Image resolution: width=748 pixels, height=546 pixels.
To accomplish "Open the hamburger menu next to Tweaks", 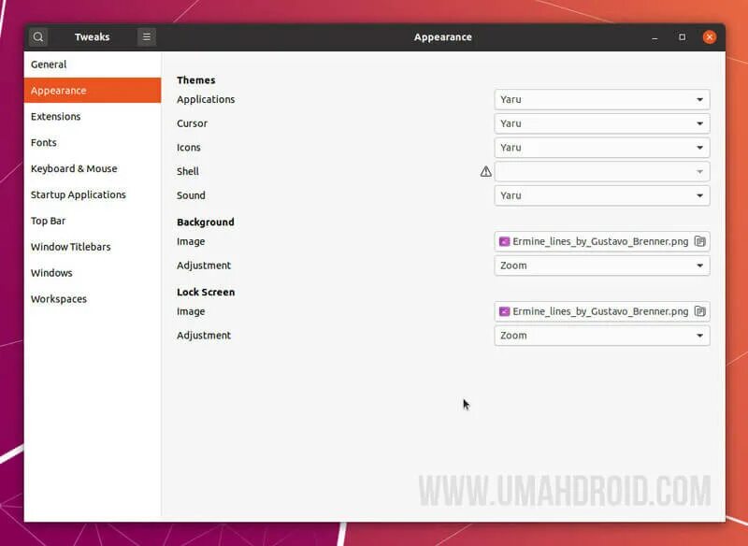I will [x=147, y=36].
